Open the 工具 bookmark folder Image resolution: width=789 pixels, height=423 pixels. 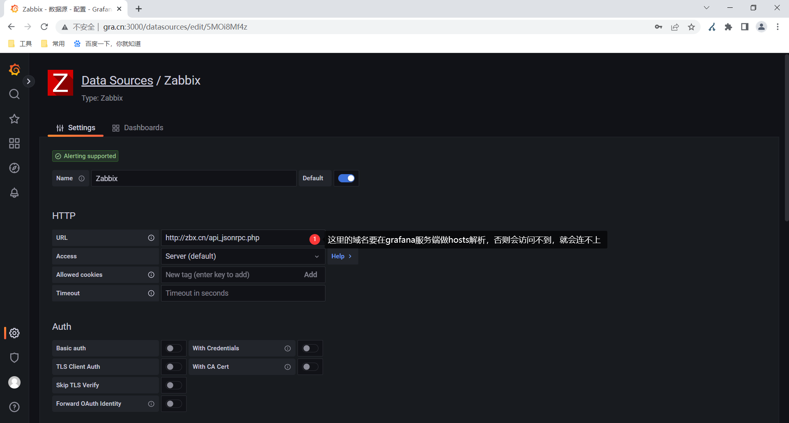[20, 44]
